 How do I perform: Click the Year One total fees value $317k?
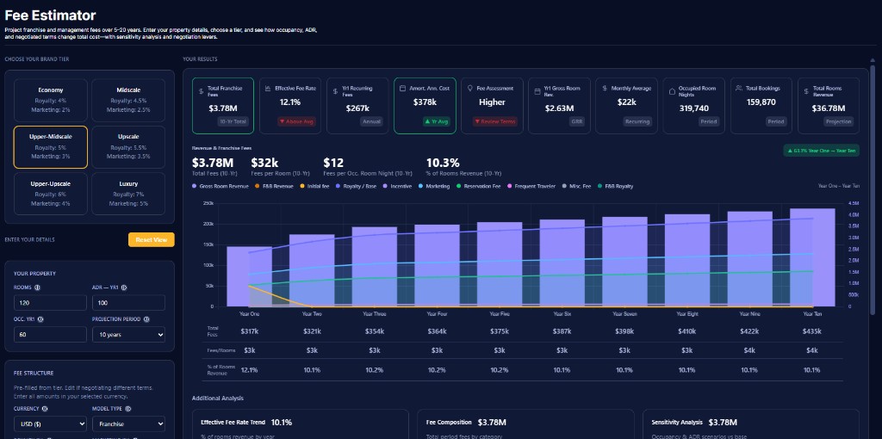249,331
